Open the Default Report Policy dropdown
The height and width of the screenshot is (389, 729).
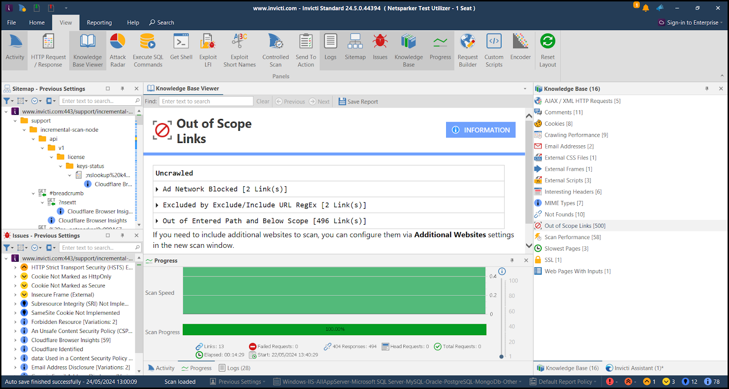[563, 382]
